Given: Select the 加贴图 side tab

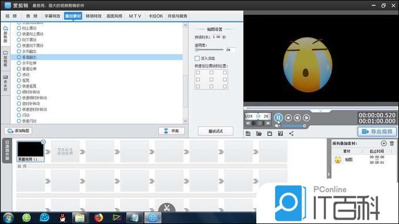Looking at the screenshot, I should click(5, 34).
